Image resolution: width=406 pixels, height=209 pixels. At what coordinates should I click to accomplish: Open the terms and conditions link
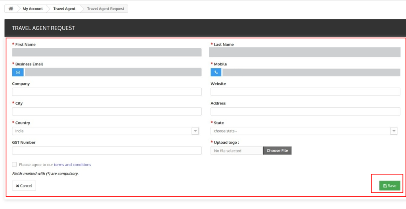73,165
